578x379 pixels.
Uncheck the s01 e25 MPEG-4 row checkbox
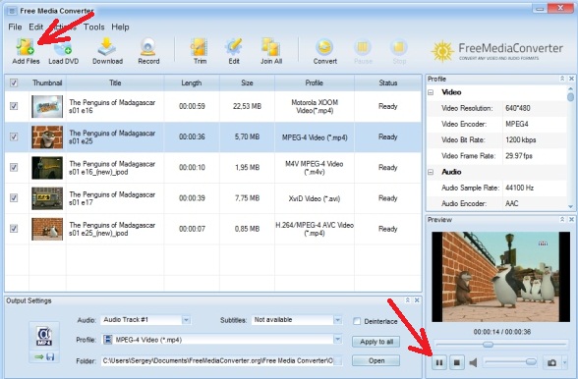(14, 136)
